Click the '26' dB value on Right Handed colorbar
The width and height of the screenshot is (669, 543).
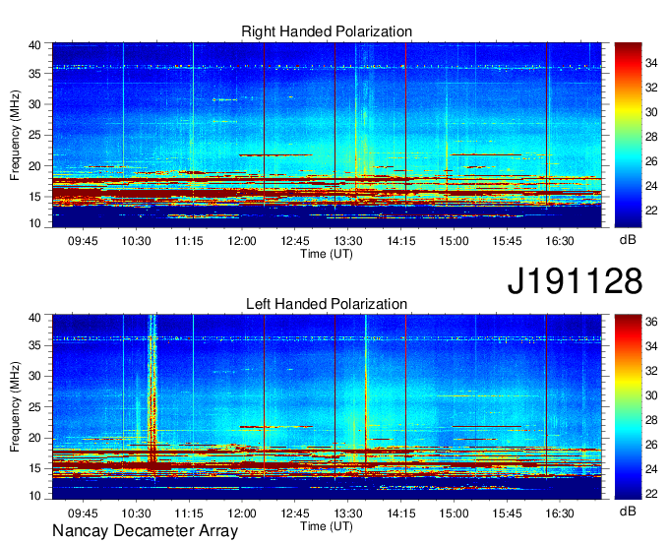coord(651,161)
